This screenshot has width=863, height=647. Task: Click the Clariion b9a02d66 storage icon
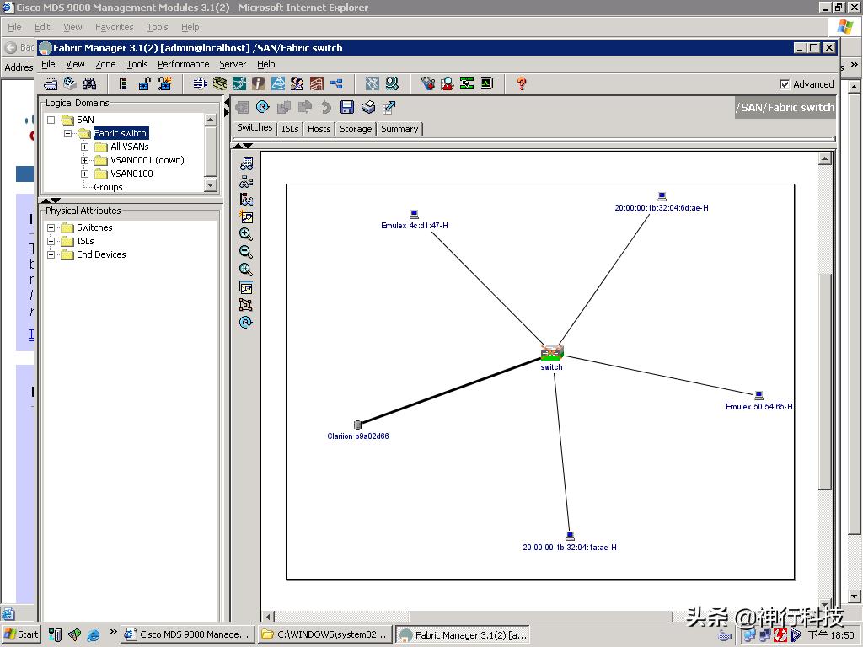click(357, 425)
